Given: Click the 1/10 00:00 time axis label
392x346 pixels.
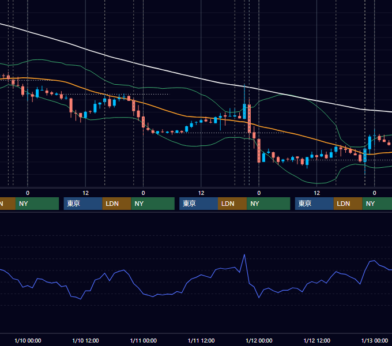Looking at the screenshot, I should point(28,340).
